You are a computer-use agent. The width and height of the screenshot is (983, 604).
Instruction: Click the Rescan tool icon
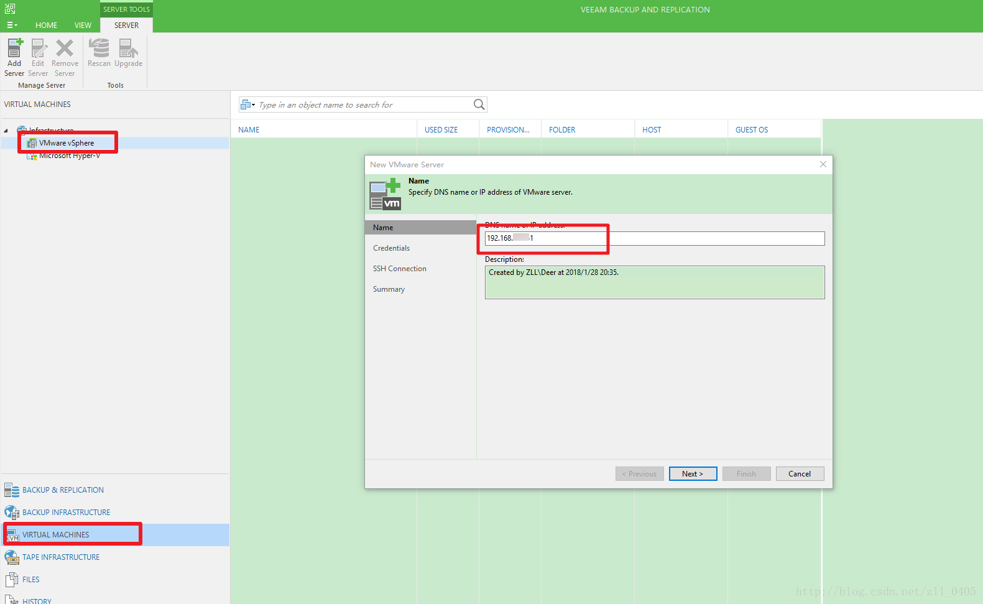99,53
